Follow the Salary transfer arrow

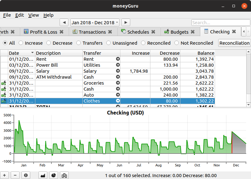click(x=118, y=71)
